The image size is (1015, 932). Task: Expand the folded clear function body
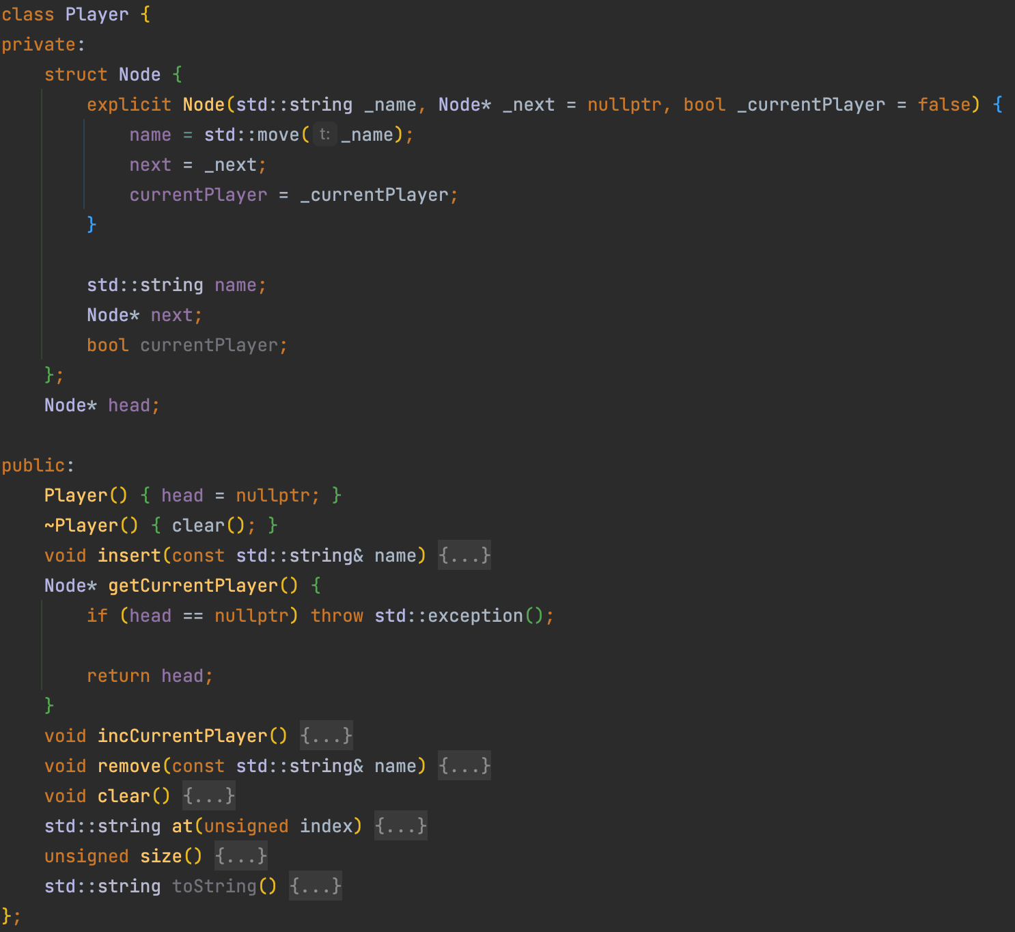click(x=209, y=795)
